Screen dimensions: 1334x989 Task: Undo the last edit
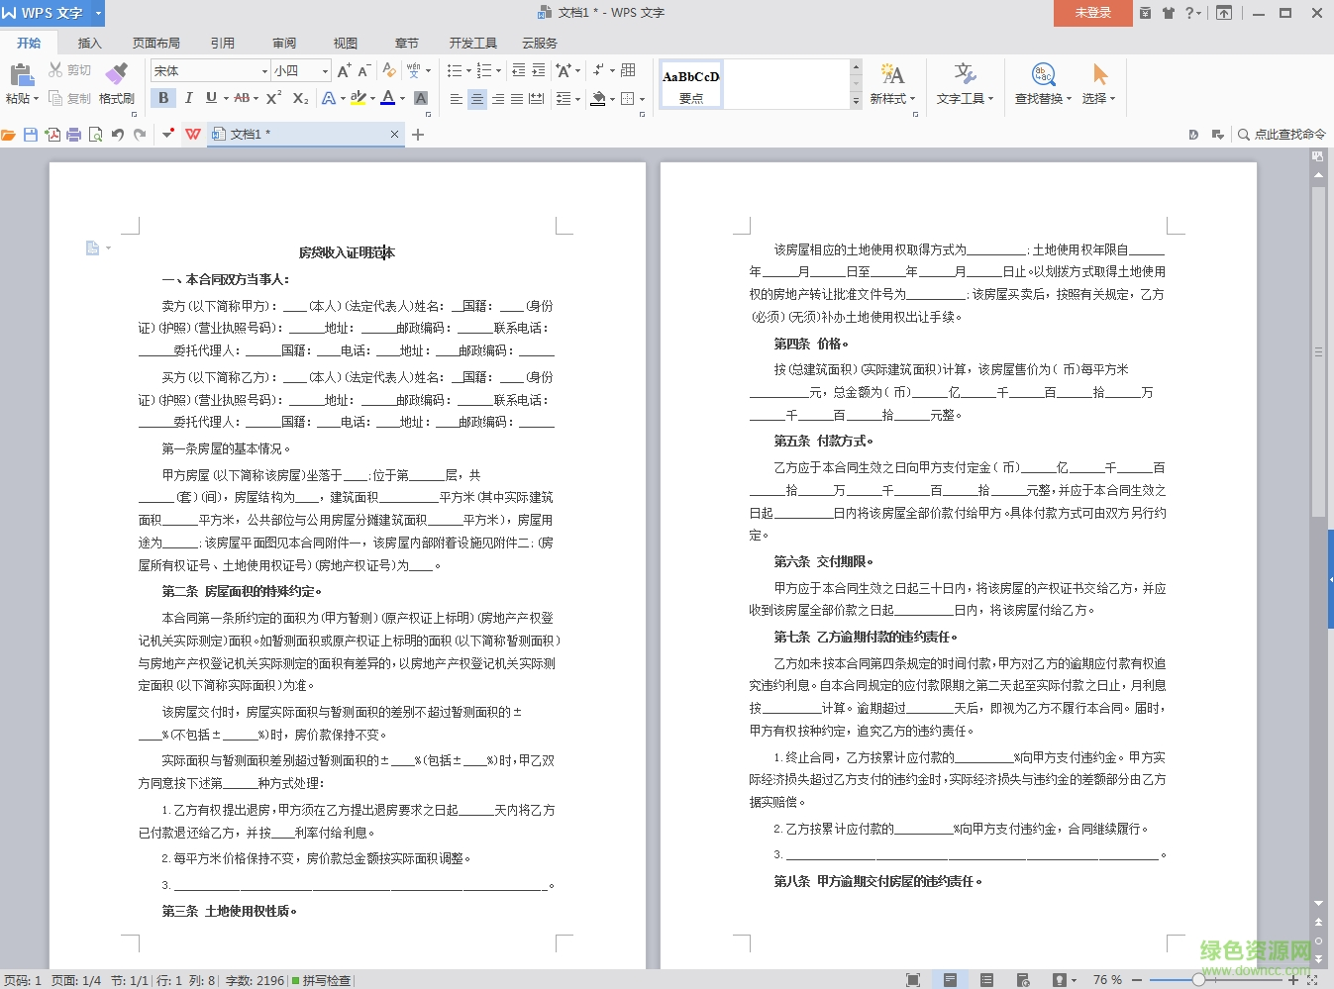coord(118,134)
